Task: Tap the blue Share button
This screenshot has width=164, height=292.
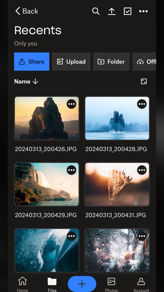Action: pos(32,62)
